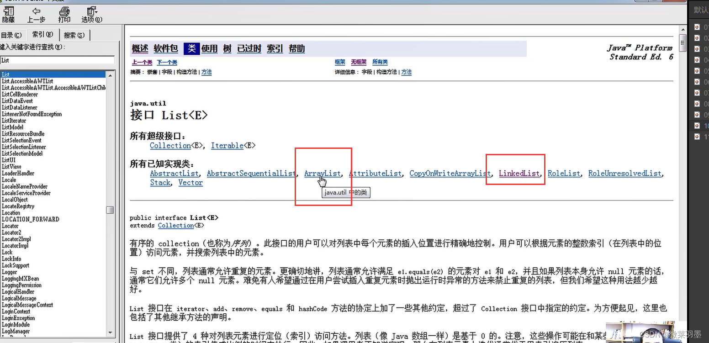Image resolution: width=709 pixels, height=343 pixels.
Task: Select Locale in the index list
Action: pos(9,180)
